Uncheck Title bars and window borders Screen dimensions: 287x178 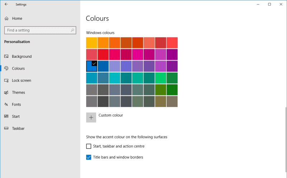89,157
